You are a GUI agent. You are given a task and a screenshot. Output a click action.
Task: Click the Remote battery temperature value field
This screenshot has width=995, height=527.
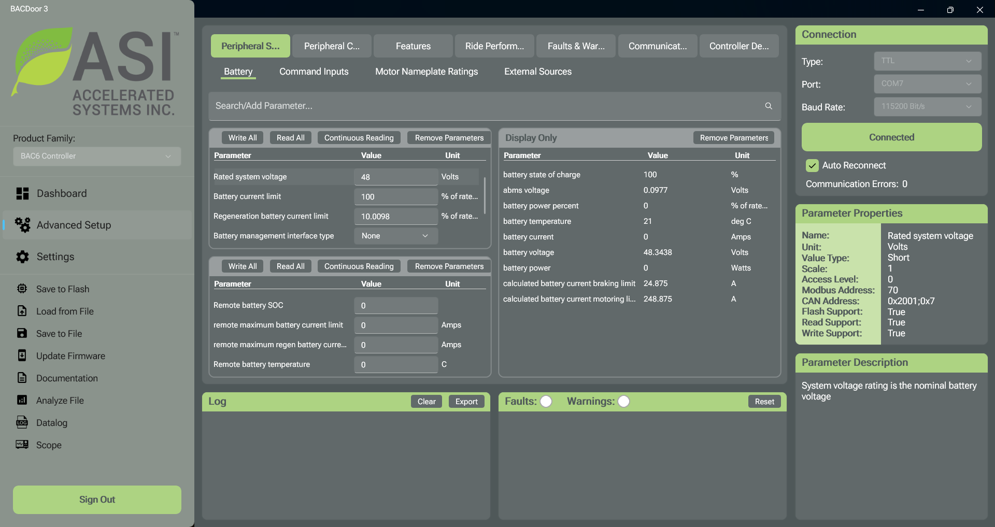[x=396, y=364]
